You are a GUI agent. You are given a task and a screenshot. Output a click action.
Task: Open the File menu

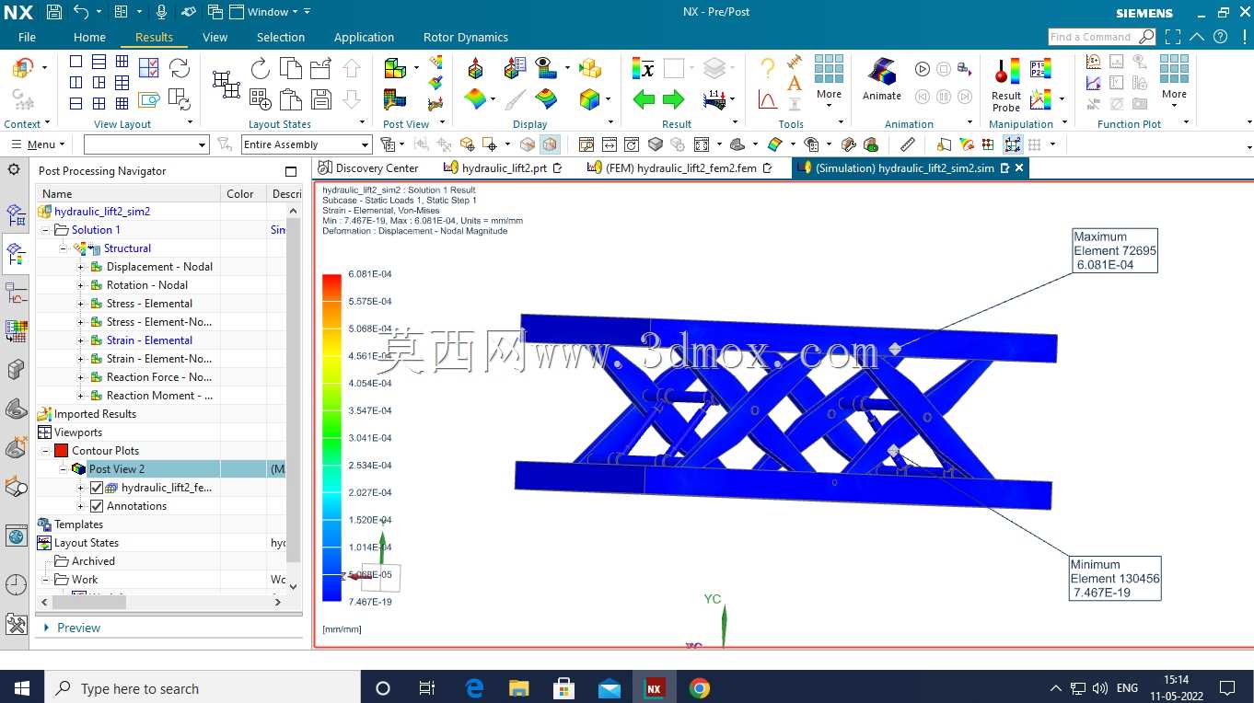(x=27, y=37)
